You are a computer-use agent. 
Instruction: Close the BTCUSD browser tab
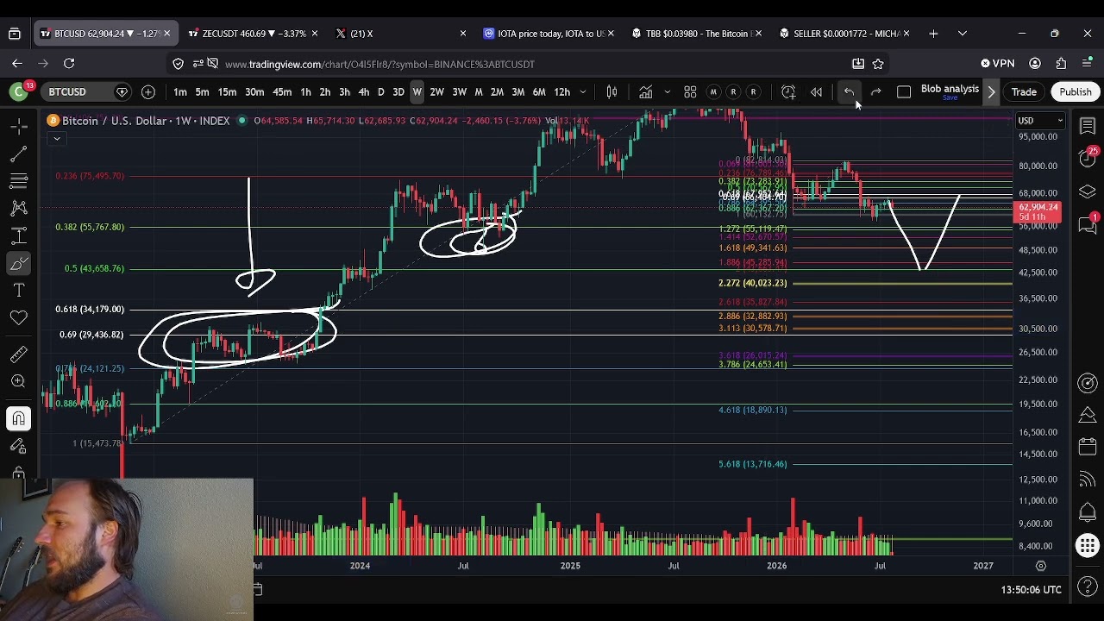(166, 34)
